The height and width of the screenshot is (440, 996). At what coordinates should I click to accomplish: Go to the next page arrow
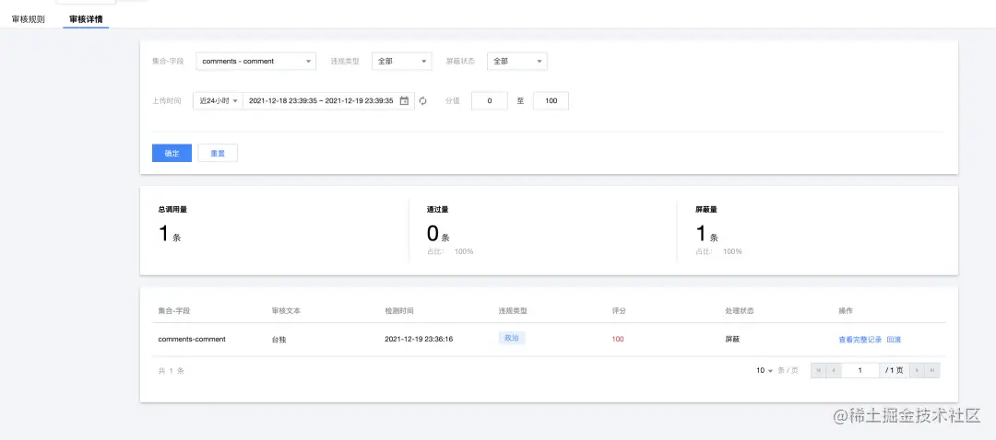917,370
